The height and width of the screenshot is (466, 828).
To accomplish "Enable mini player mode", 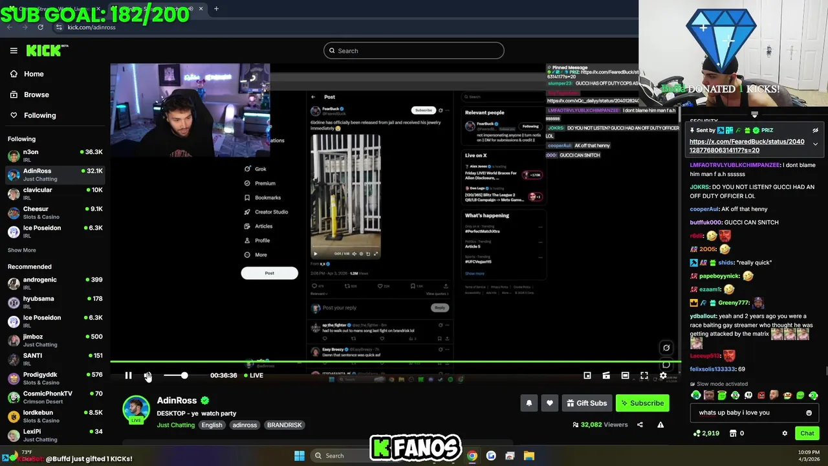I will [587, 375].
